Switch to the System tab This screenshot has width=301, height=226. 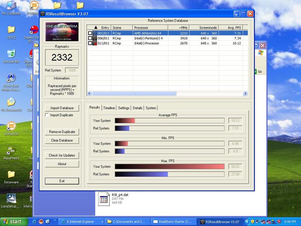pyautogui.click(x=151, y=108)
